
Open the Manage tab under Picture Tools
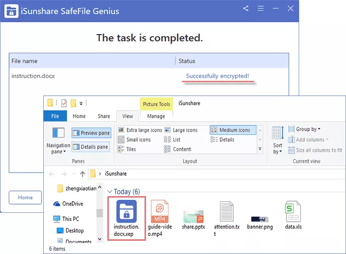(x=156, y=116)
